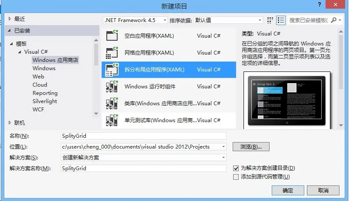Open search options dropdown arrow

click(340, 20)
